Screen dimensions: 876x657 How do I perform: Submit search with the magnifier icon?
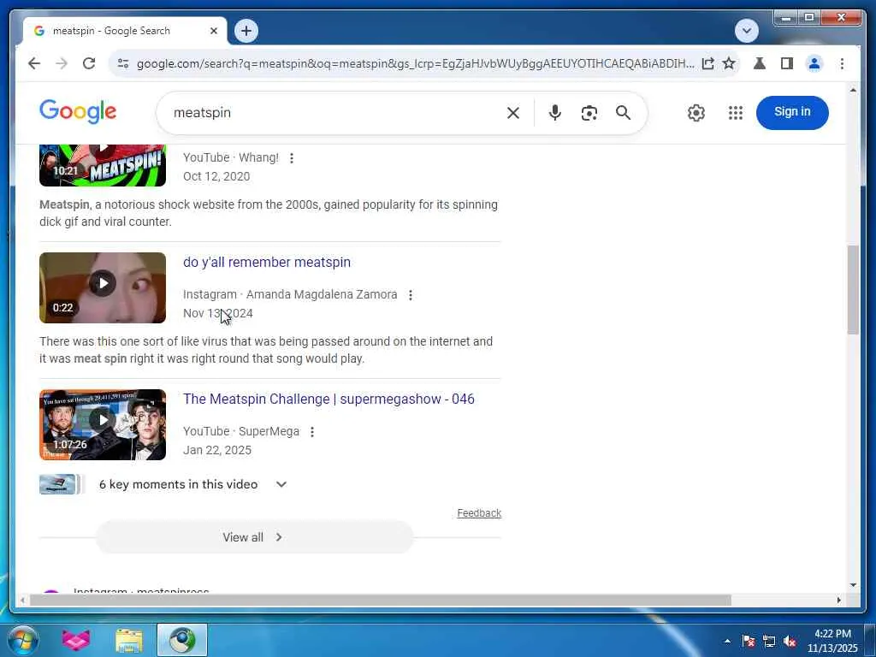point(623,113)
